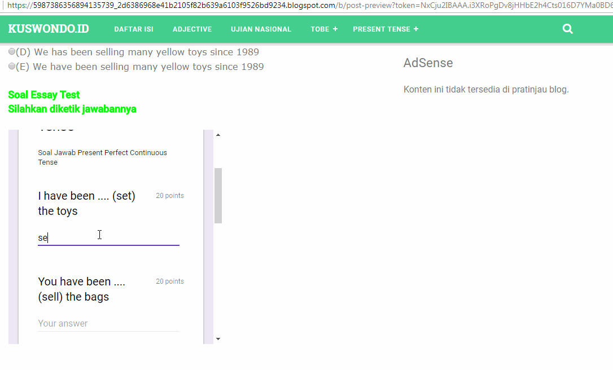Click the KUSWONDO.ID site logo
The width and height of the screenshot is (613, 370).
(49, 29)
